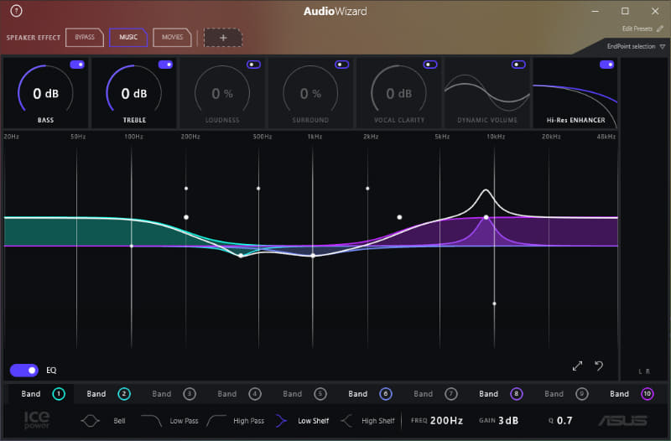Choose the High Shelf filter icon
The width and height of the screenshot is (671, 441).
346,421
